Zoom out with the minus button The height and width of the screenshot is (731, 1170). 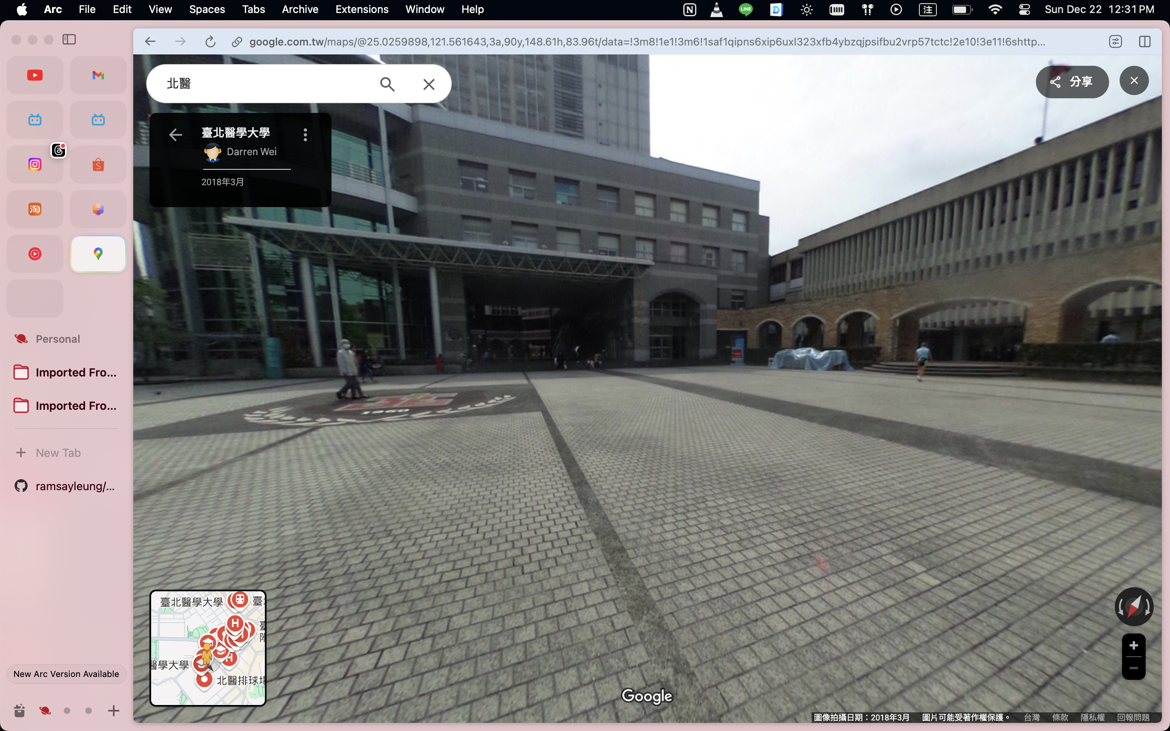pos(1133,668)
